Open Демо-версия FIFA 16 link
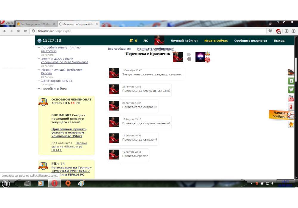 tap(57, 81)
